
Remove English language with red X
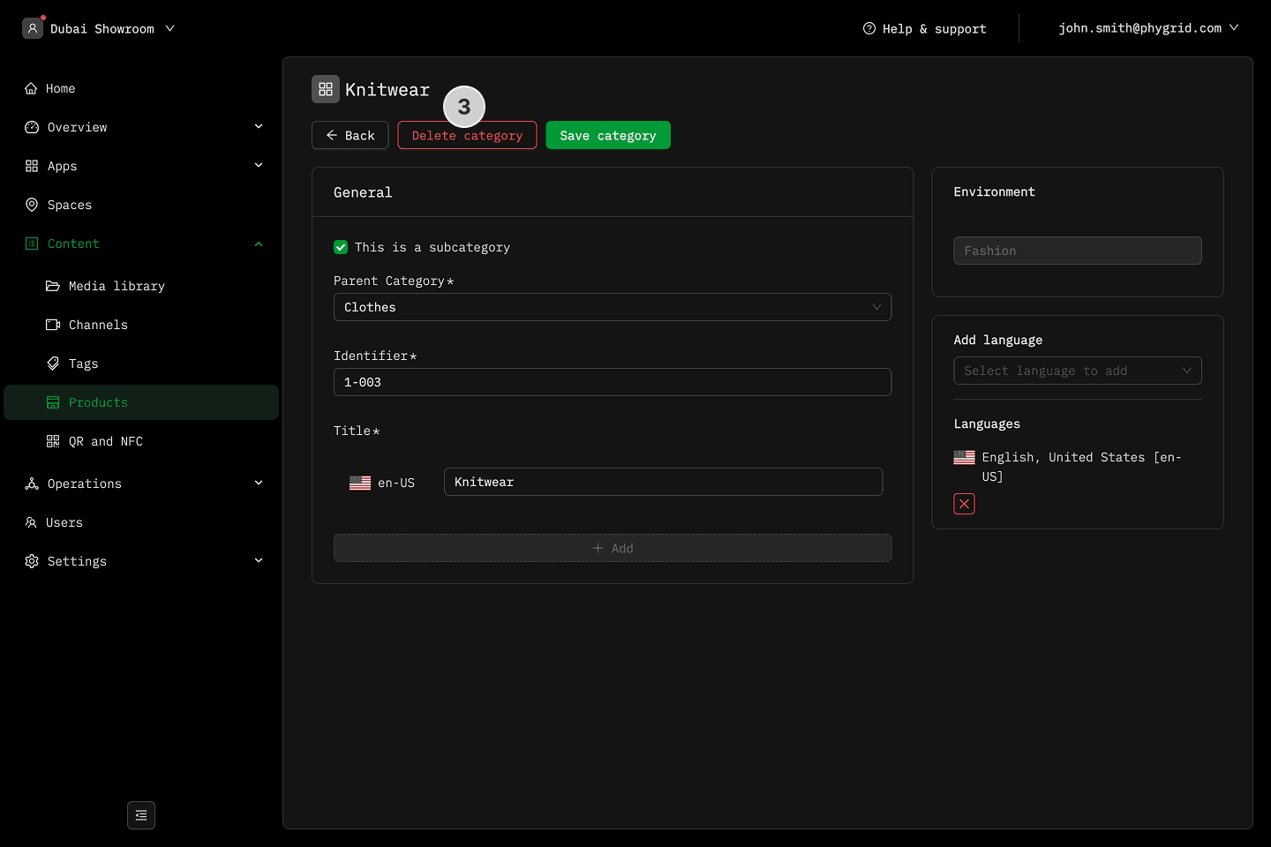pos(964,504)
